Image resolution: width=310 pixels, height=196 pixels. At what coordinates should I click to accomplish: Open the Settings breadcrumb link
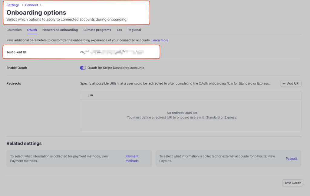[x=13, y=5]
